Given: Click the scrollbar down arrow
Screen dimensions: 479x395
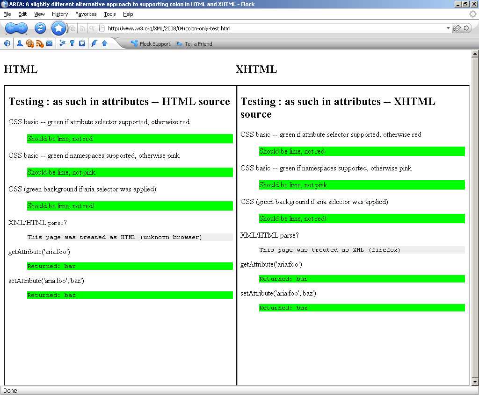Looking at the screenshot, I should 475,381.
